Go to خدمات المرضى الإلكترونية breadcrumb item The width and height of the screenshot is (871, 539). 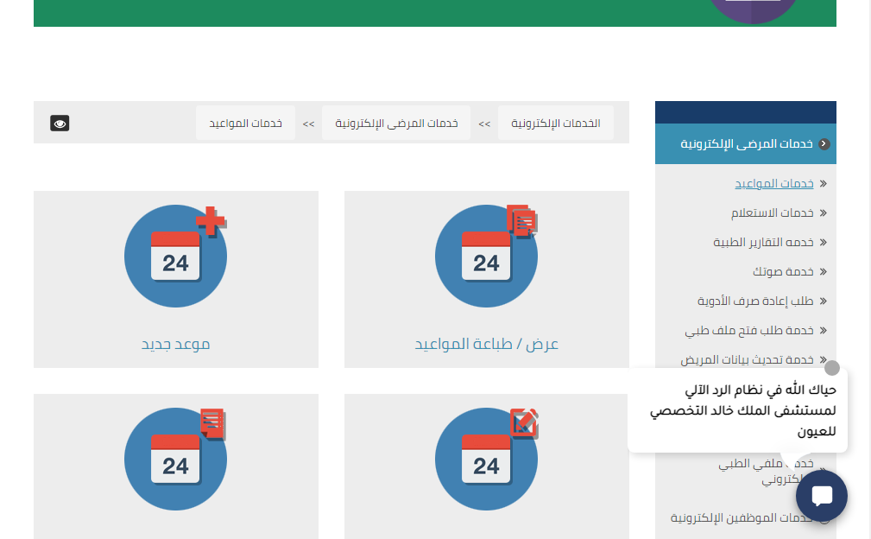pyautogui.click(x=396, y=124)
